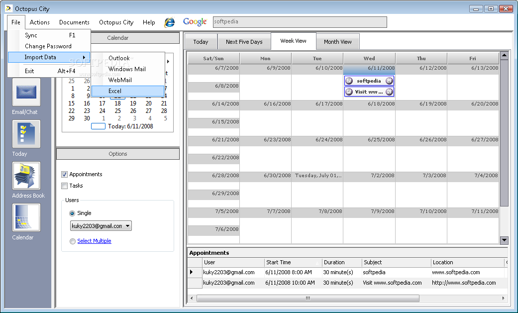Image resolution: width=518 pixels, height=313 pixels.
Task: Open the Octopus City menu
Action: [x=116, y=22]
